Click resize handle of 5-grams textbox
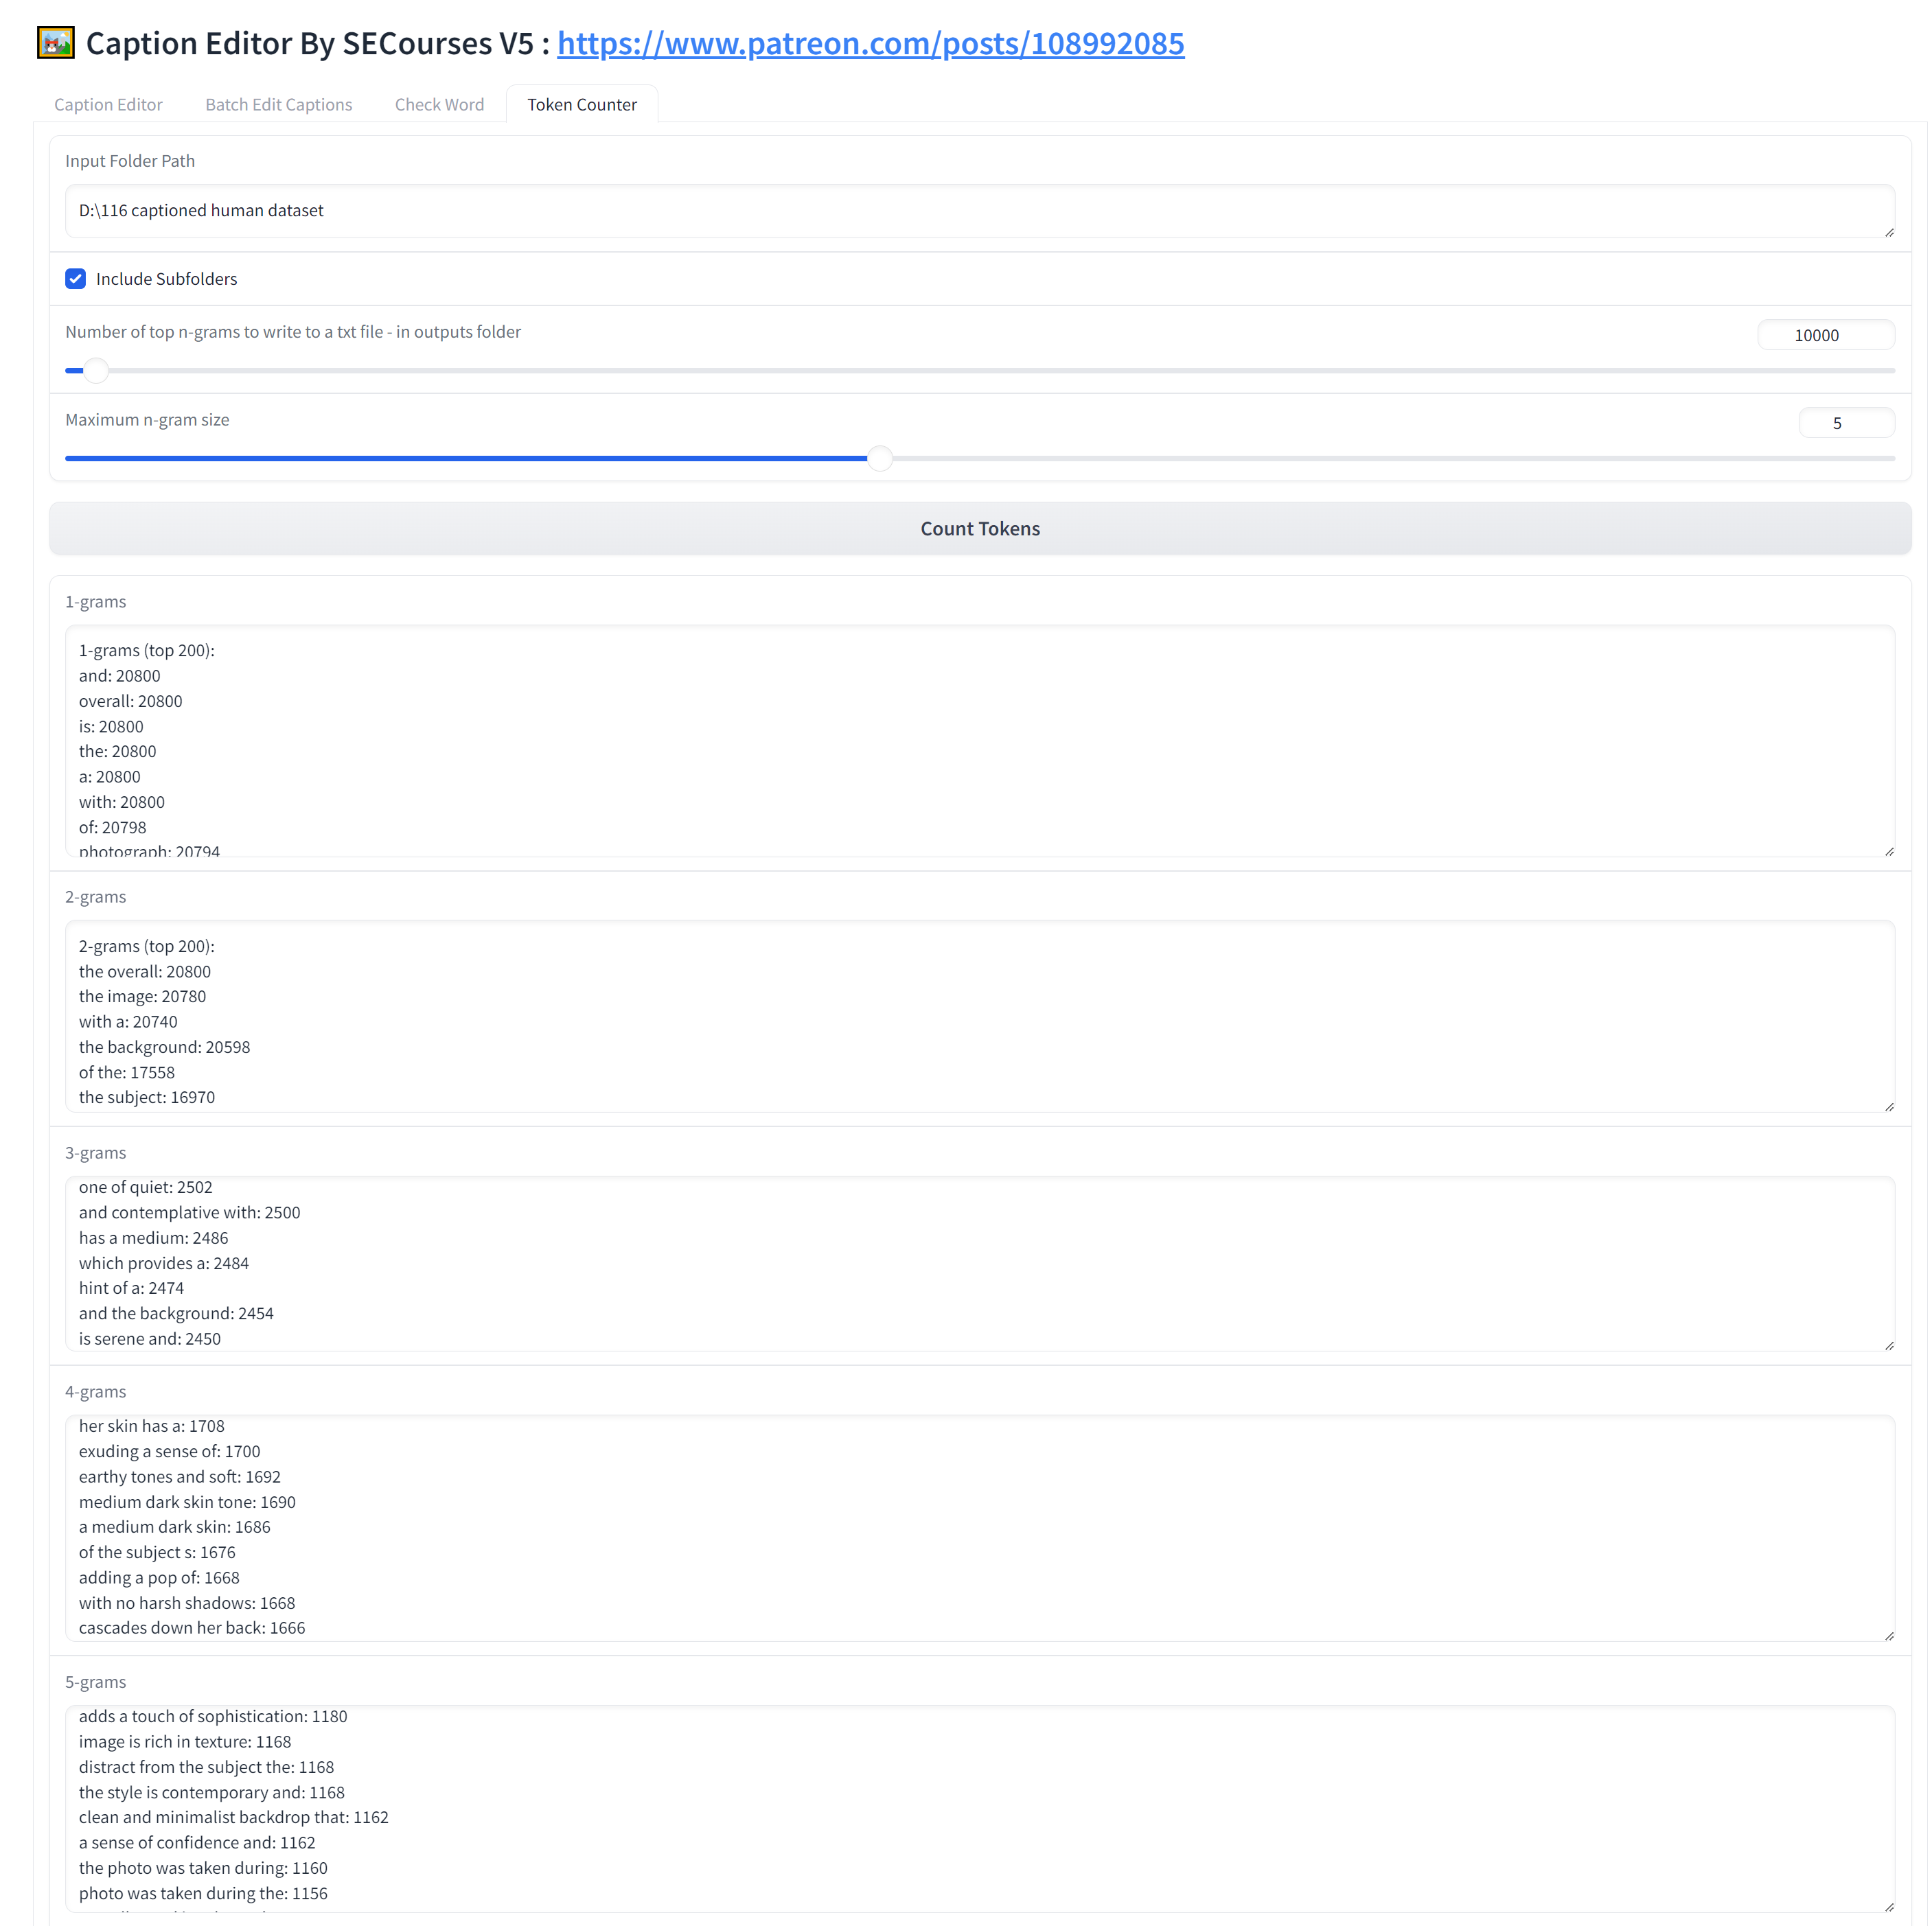The width and height of the screenshot is (1932, 1926). [x=1888, y=1907]
